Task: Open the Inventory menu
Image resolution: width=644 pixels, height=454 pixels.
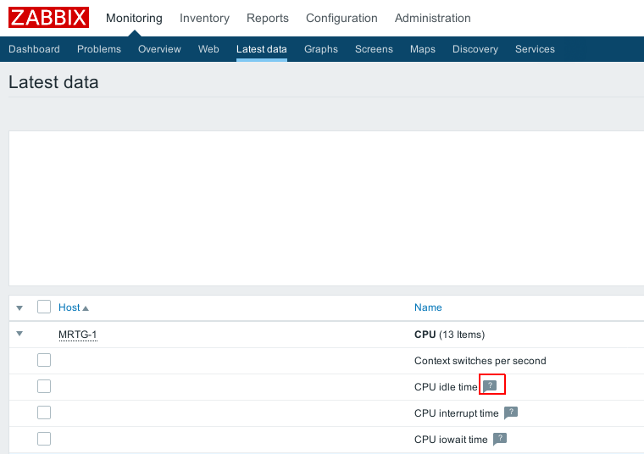Action: pos(204,18)
